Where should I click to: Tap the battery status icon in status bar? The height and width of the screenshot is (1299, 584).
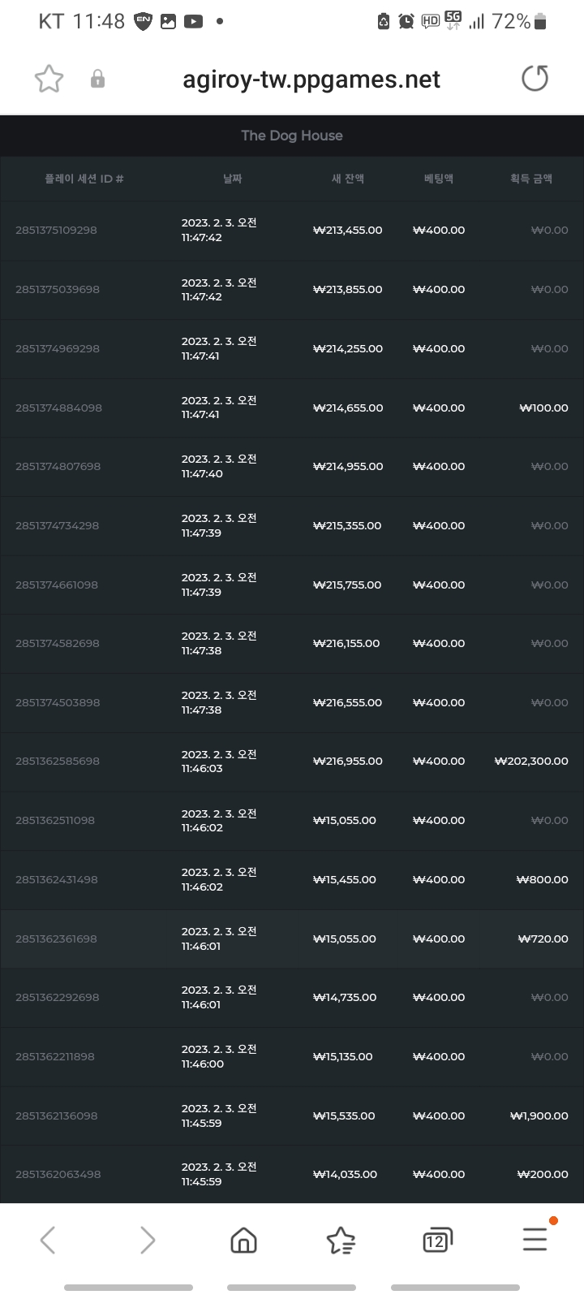click(x=541, y=22)
